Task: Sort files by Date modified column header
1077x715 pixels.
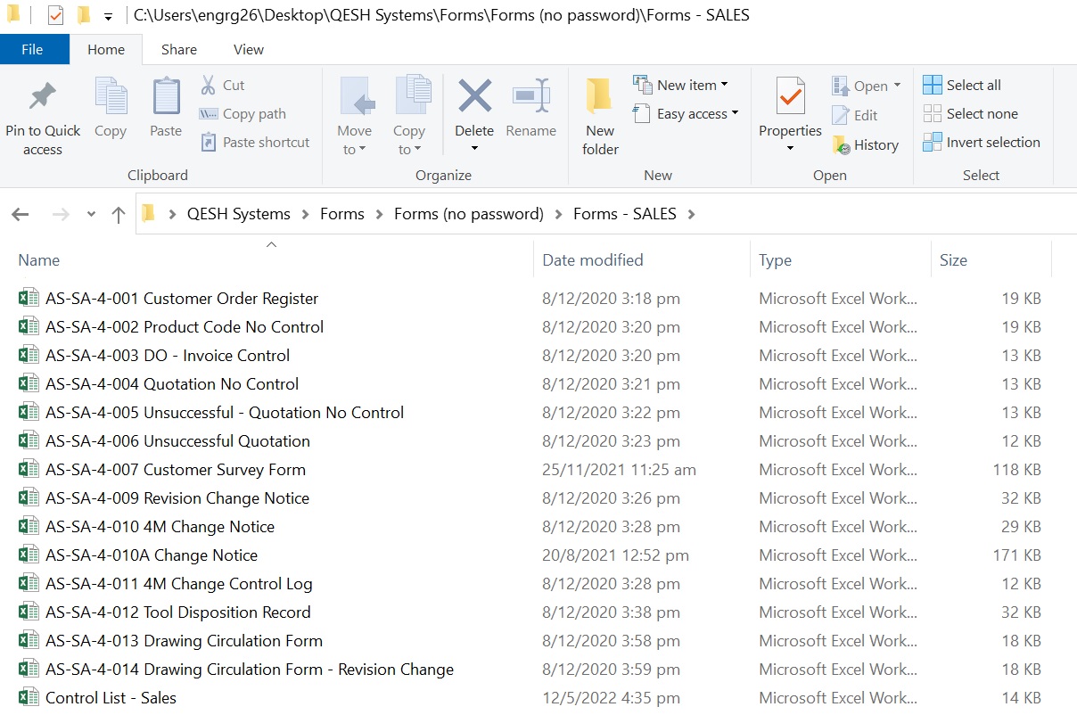Action: point(593,260)
